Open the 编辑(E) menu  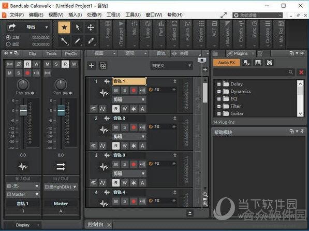[36, 15]
